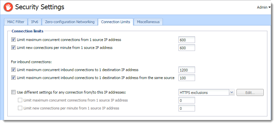Image resolution: width=276 pixels, height=125 pixels.
Task: Select the Connection Limits tab
Action: tap(116, 22)
